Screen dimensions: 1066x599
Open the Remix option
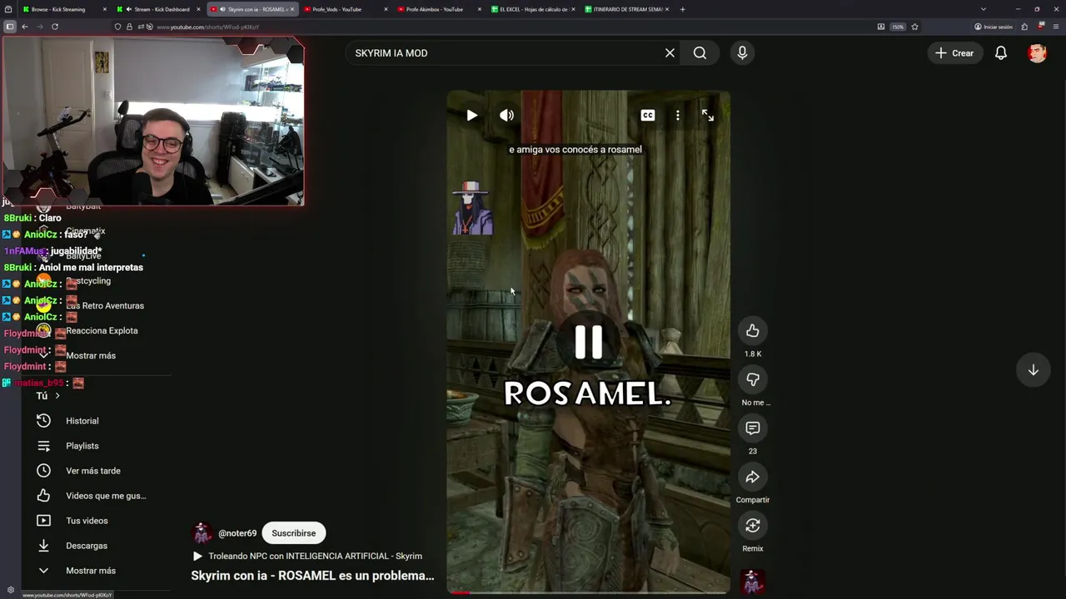tap(753, 526)
